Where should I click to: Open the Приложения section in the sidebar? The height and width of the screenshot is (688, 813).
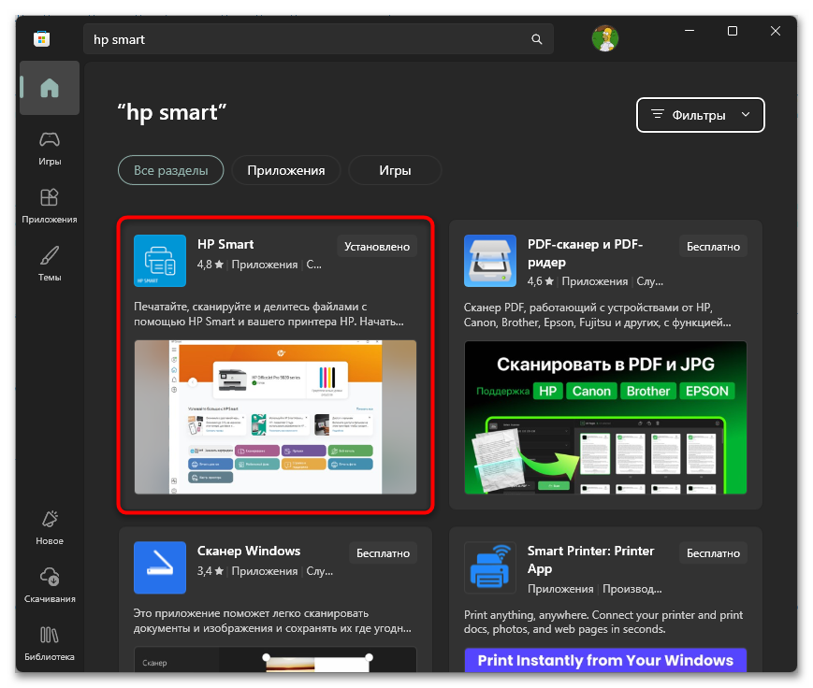coord(50,207)
